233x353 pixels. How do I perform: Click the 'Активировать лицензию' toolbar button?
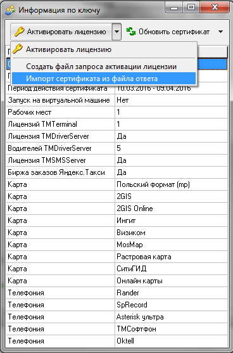click(61, 32)
